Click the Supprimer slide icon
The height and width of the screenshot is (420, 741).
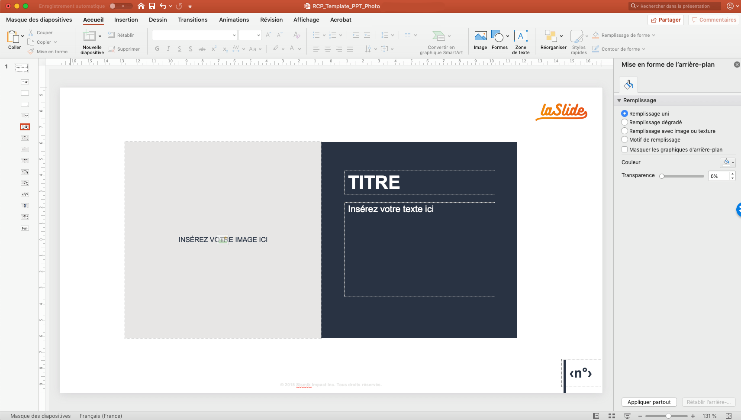[111, 49]
